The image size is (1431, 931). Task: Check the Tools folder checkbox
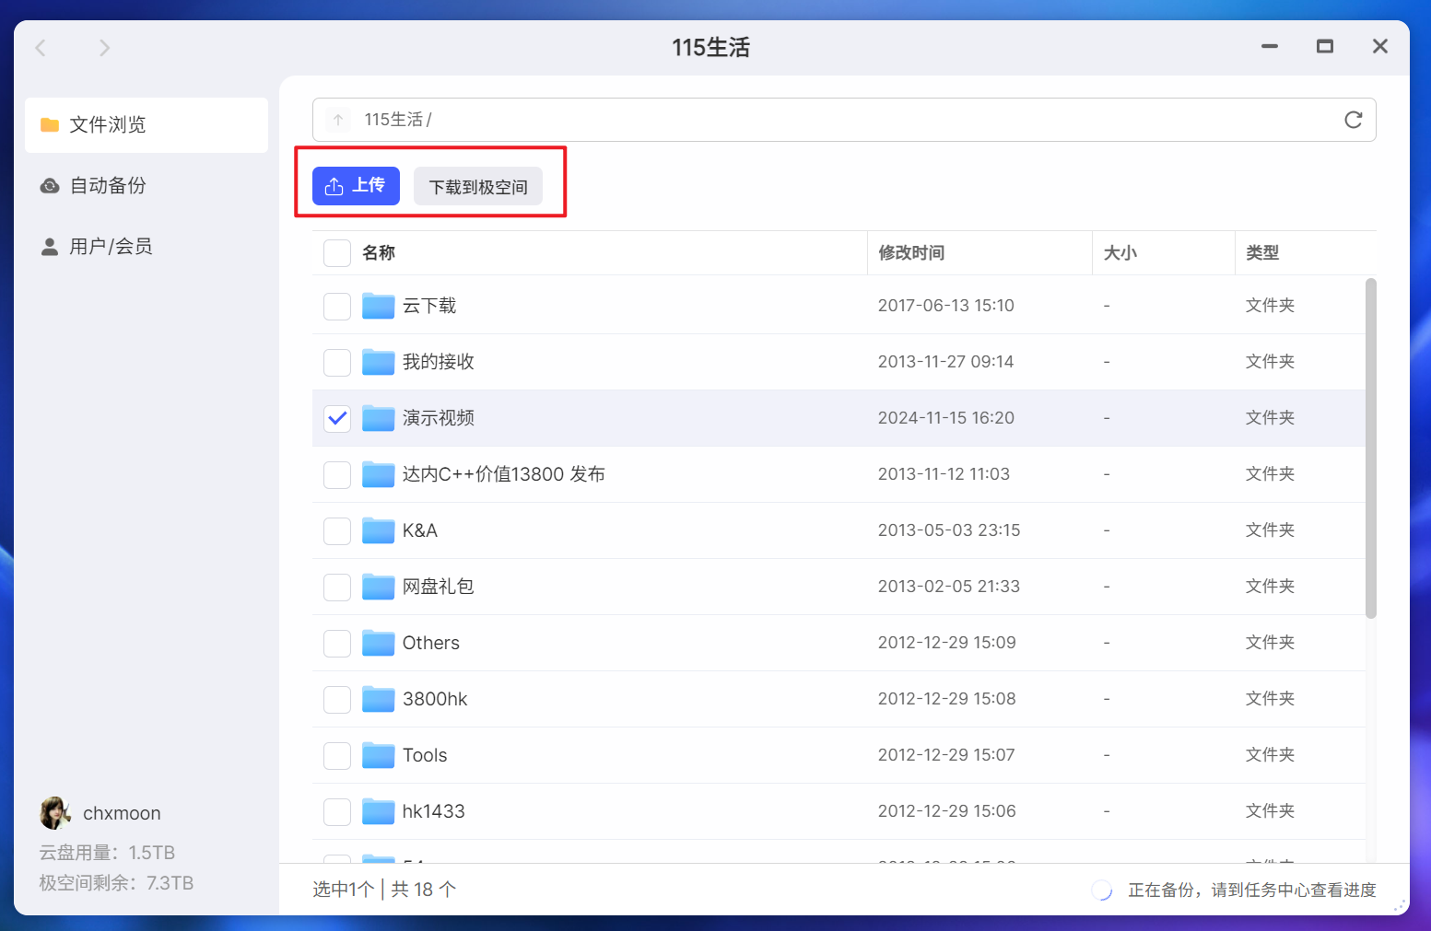pos(337,755)
